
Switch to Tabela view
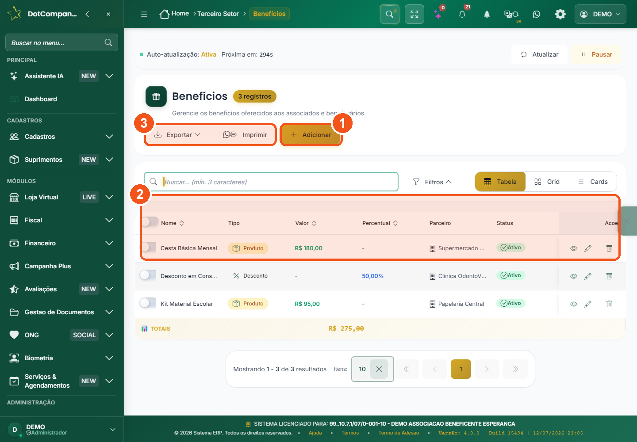point(500,182)
